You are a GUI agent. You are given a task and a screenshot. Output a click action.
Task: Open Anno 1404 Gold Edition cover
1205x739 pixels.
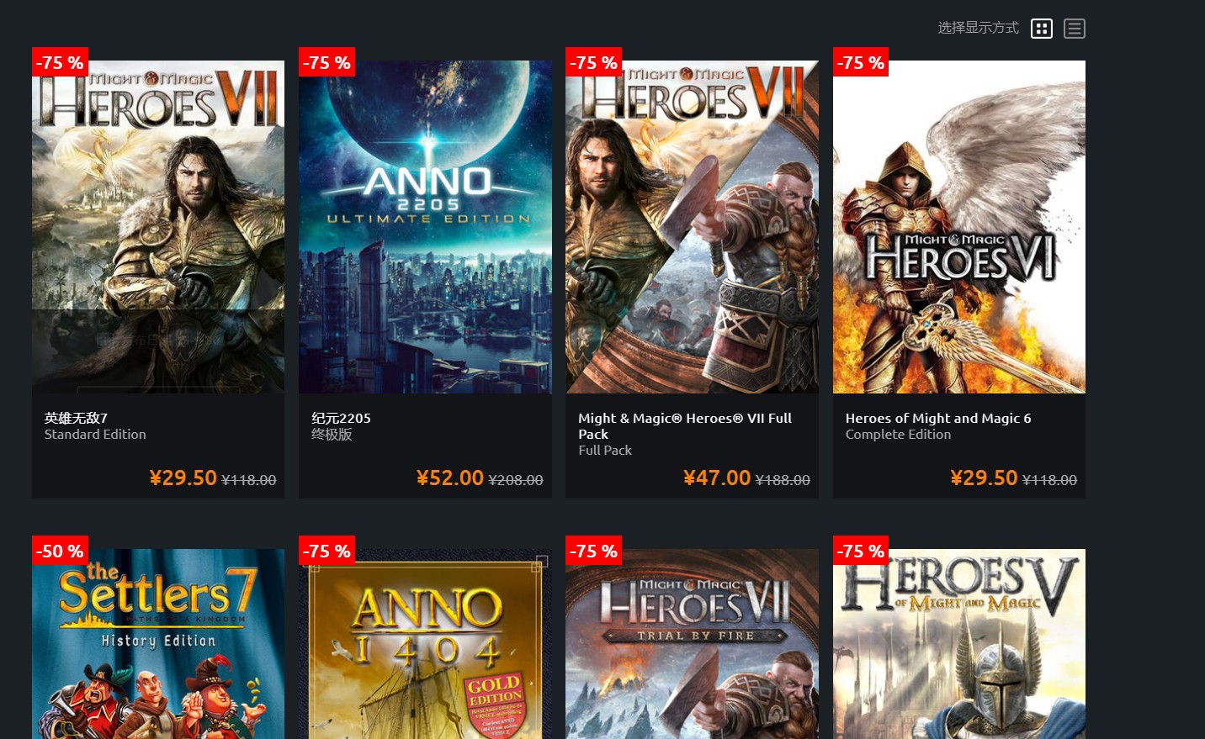(x=425, y=644)
